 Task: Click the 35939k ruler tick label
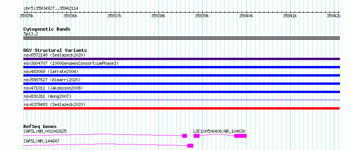(202, 16)
